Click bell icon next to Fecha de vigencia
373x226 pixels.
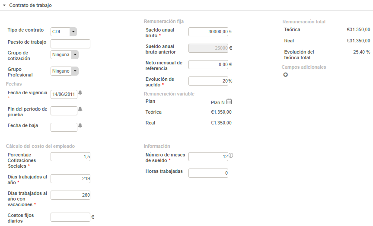(x=80, y=93)
